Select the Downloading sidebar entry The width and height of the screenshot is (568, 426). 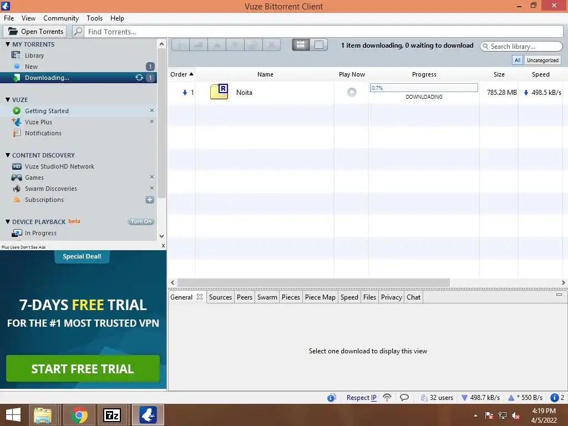(x=78, y=78)
